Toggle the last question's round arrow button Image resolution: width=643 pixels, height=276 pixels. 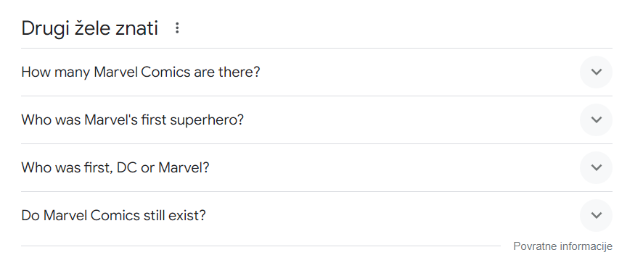click(596, 215)
